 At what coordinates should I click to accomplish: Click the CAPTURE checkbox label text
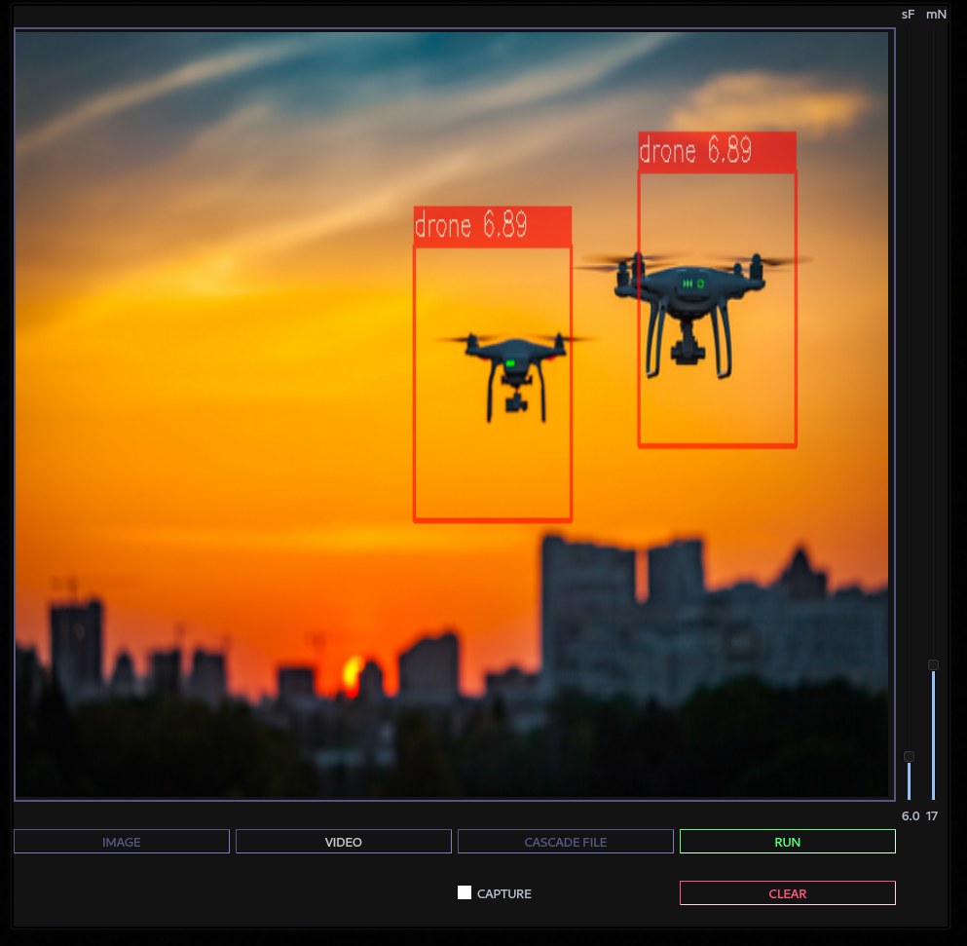tap(503, 893)
